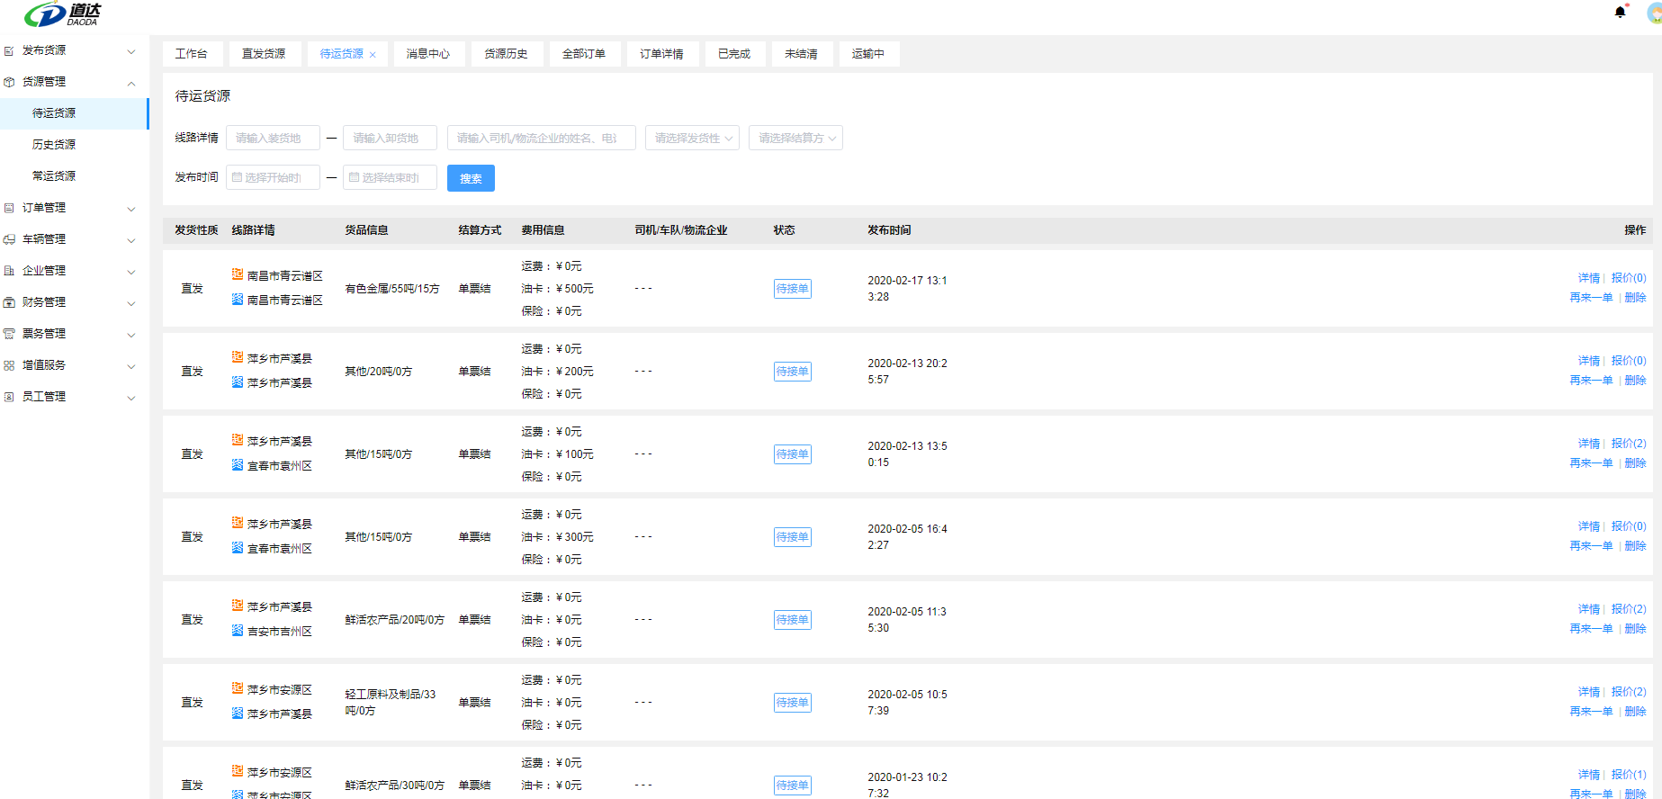Select 历史货源 in the sidebar
Image resolution: width=1662 pixels, height=799 pixels.
point(54,145)
